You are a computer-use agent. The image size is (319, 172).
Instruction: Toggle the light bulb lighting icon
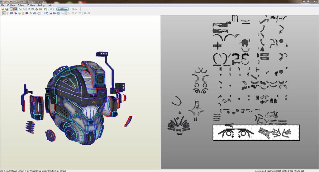point(12,9)
